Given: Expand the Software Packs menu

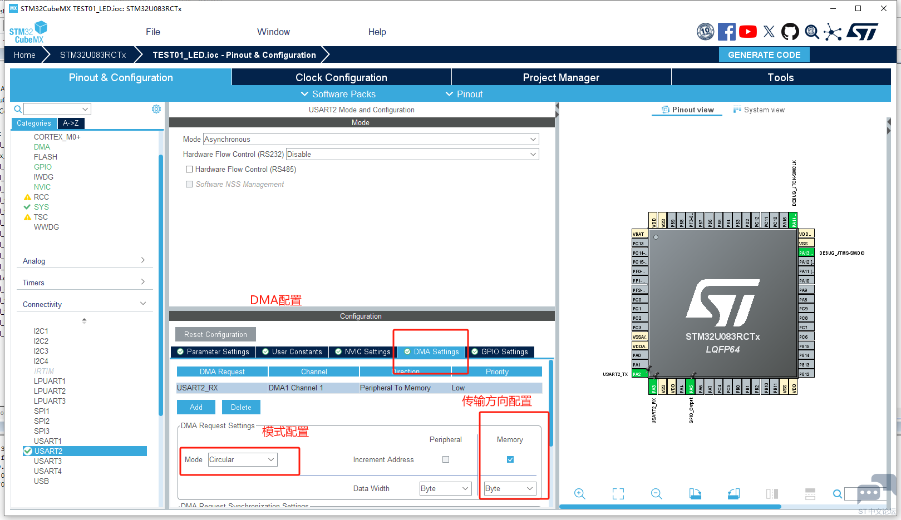Looking at the screenshot, I should [x=338, y=94].
